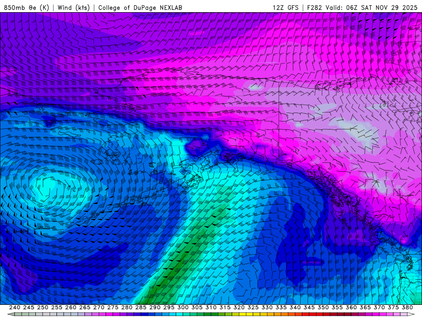Select the 340 value on the color scale
Viewport: 422px width, 317px height.
pos(295,307)
